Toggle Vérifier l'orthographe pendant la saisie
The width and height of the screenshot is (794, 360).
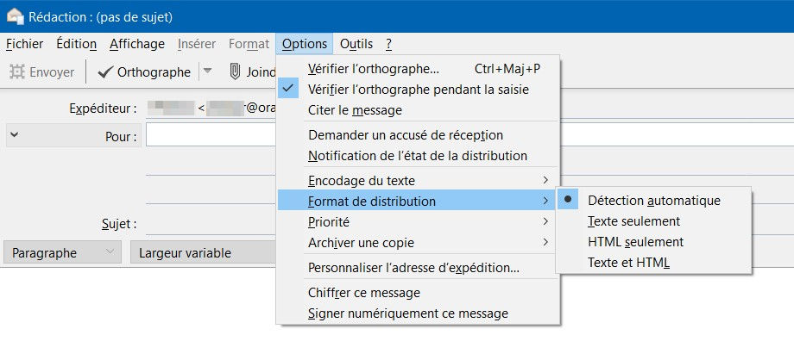click(x=418, y=89)
